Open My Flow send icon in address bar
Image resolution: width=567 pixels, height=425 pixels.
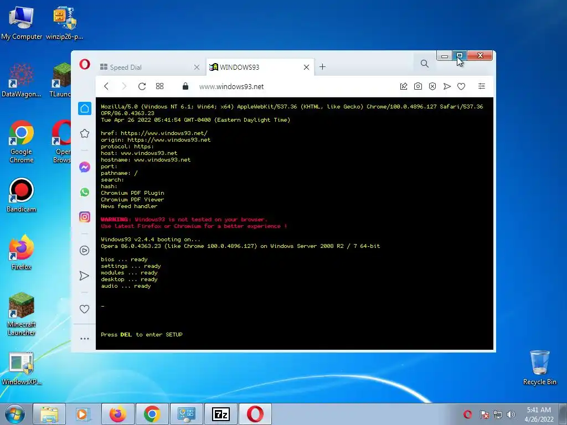point(447,86)
